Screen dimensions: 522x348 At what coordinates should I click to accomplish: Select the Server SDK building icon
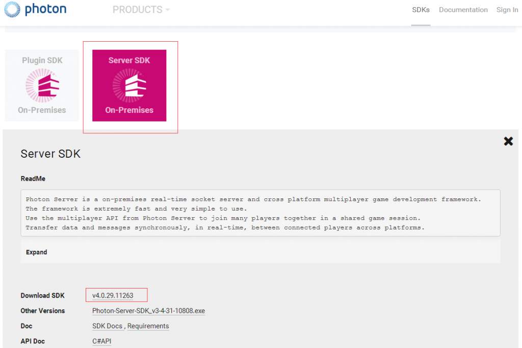tap(129, 84)
